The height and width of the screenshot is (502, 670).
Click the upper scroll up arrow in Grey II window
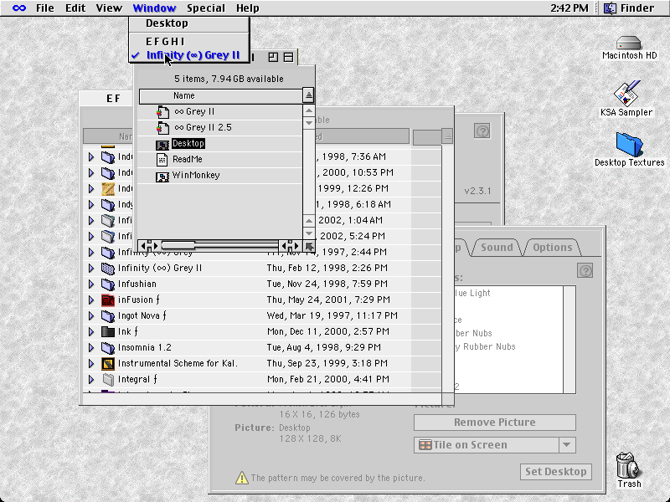point(309,111)
